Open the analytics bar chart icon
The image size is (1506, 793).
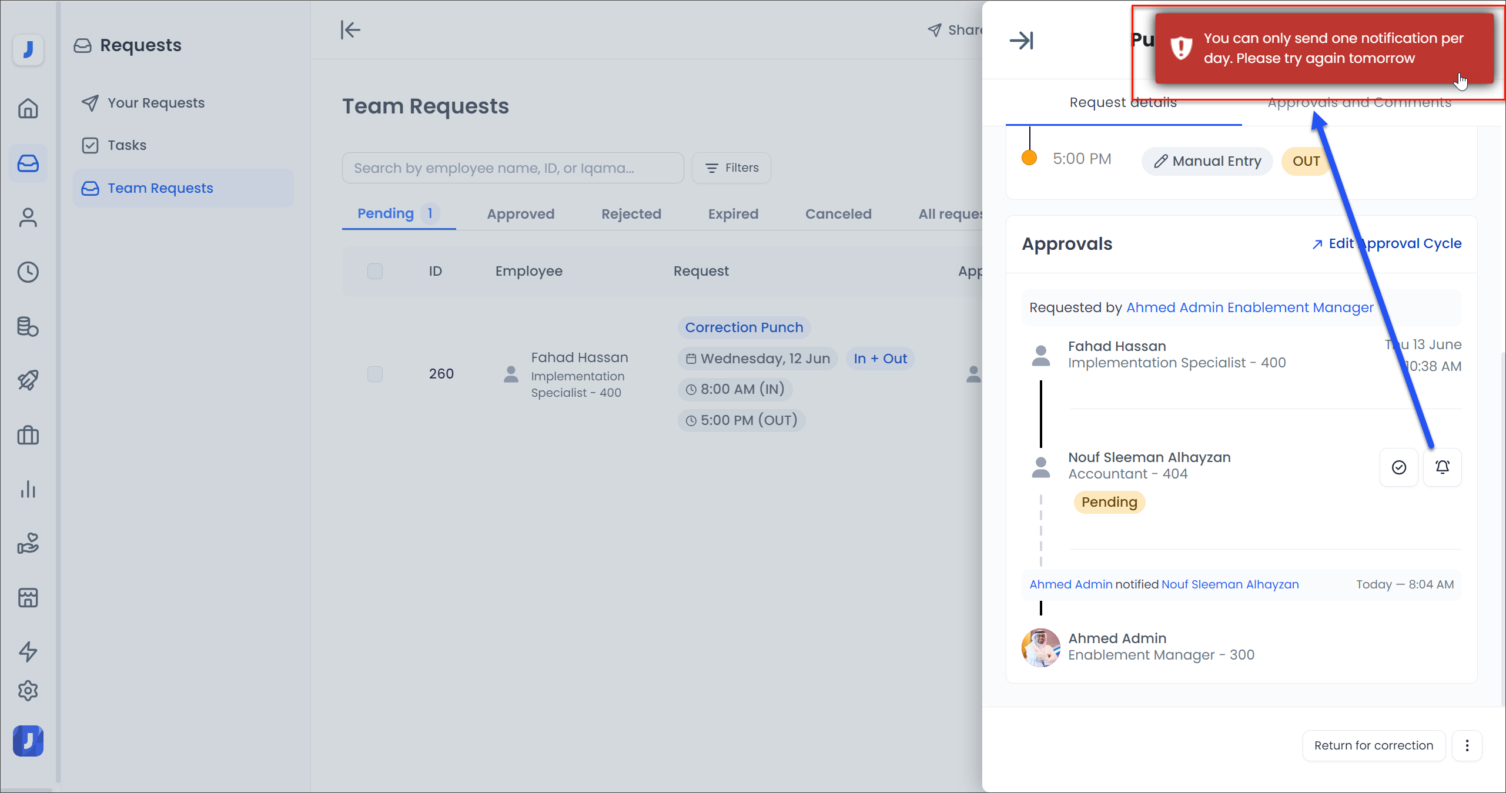coord(28,490)
